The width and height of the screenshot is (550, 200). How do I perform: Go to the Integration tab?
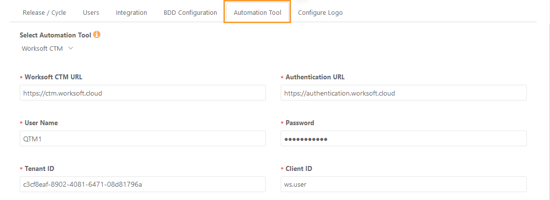[131, 13]
